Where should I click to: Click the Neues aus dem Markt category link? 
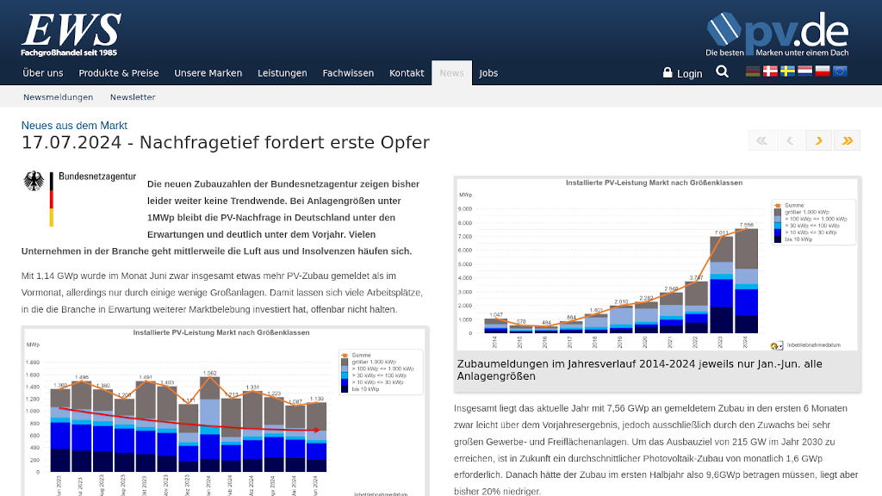point(74,126)
